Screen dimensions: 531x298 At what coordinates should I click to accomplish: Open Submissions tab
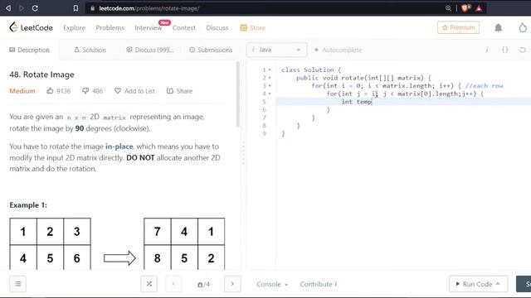point(211,50)
